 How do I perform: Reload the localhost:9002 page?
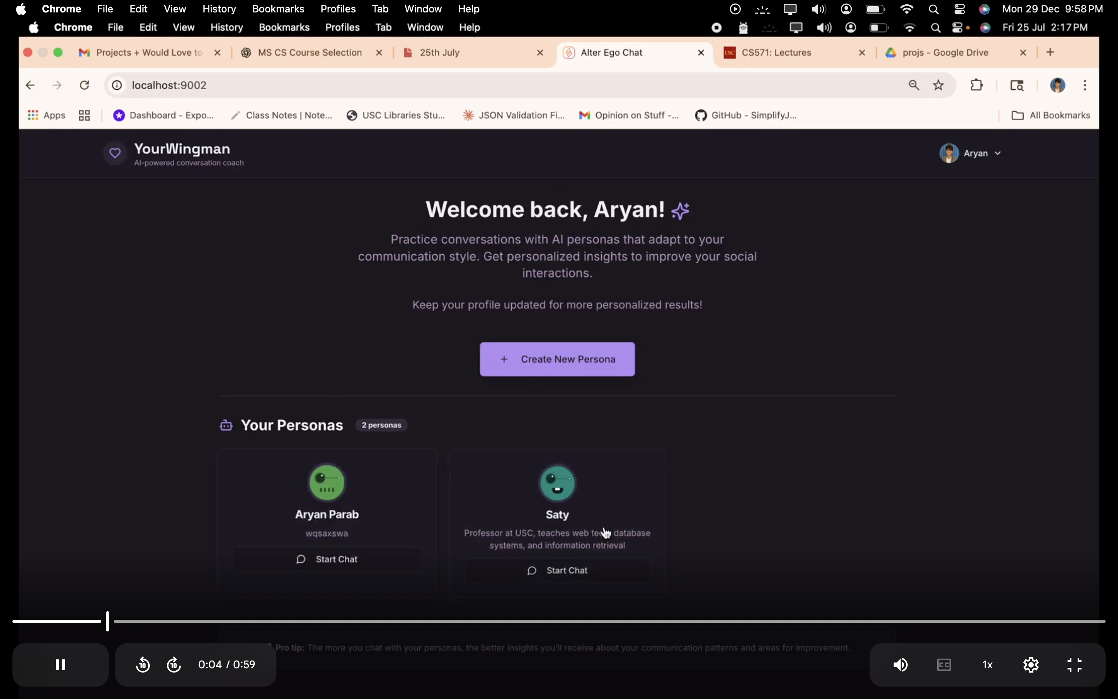click(x=85, y=85)
